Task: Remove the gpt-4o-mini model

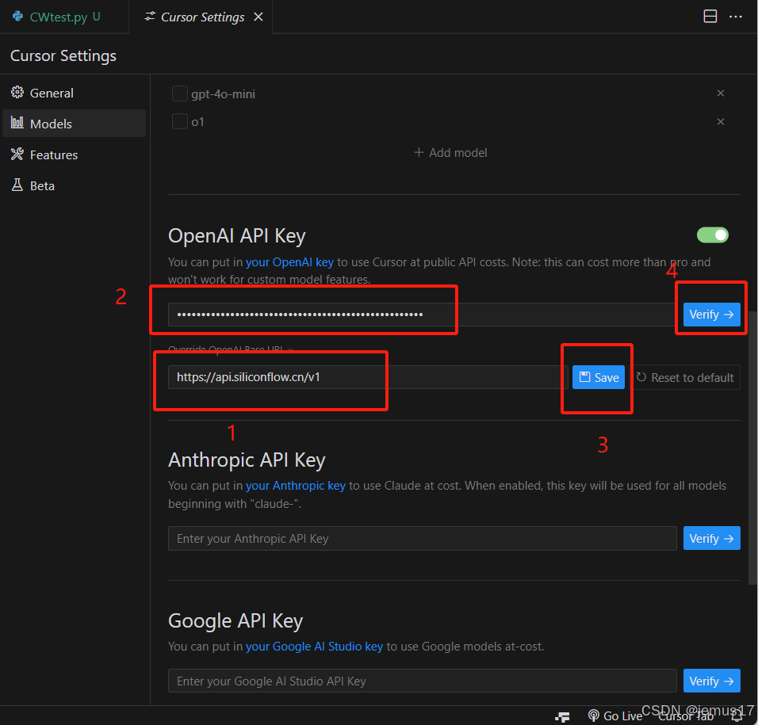Action: point(720,93)
